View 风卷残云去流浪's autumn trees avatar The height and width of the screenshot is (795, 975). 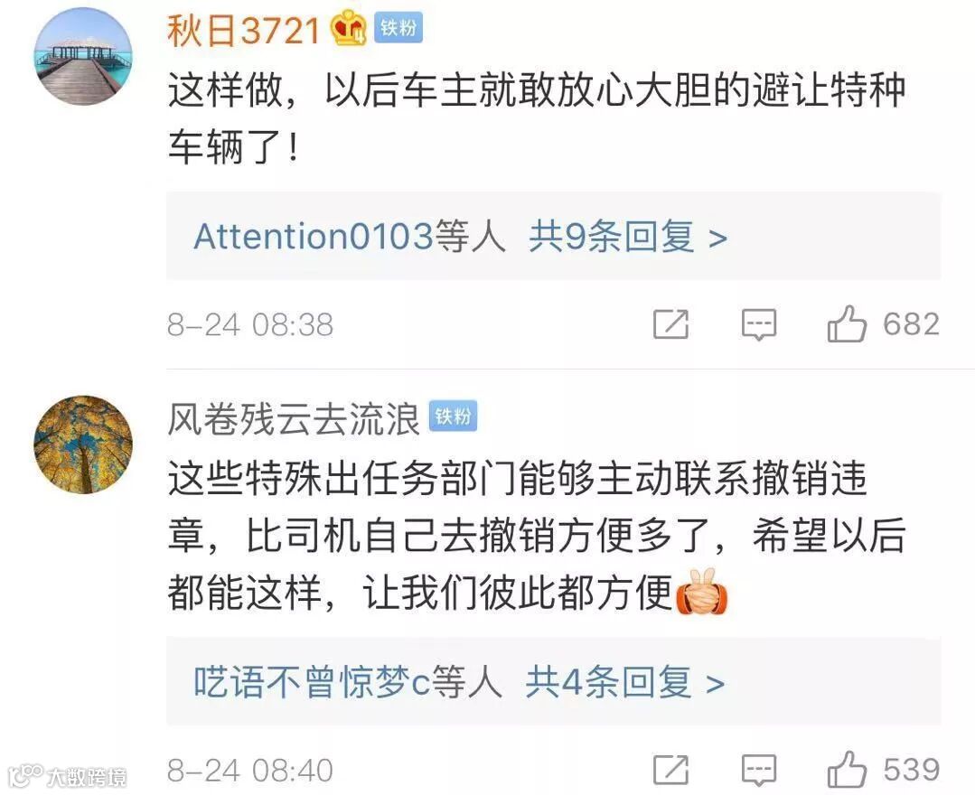click(83, 444)
